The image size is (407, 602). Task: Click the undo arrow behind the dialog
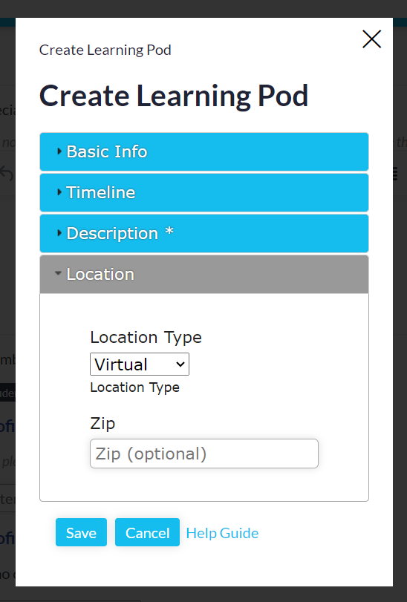(x=7, y=174)
